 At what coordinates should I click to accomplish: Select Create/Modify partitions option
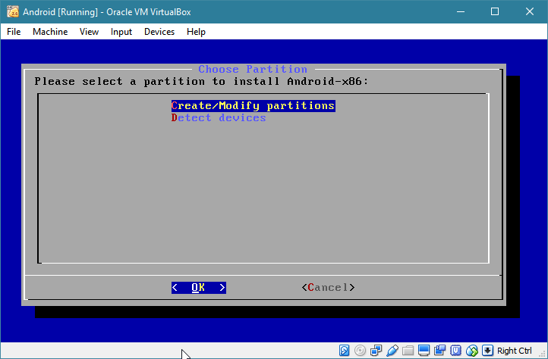pos(253,106)
